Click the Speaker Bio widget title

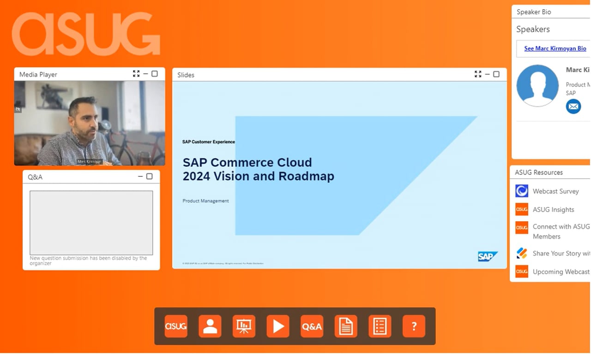pyautogui.click(x=534, y=12)
